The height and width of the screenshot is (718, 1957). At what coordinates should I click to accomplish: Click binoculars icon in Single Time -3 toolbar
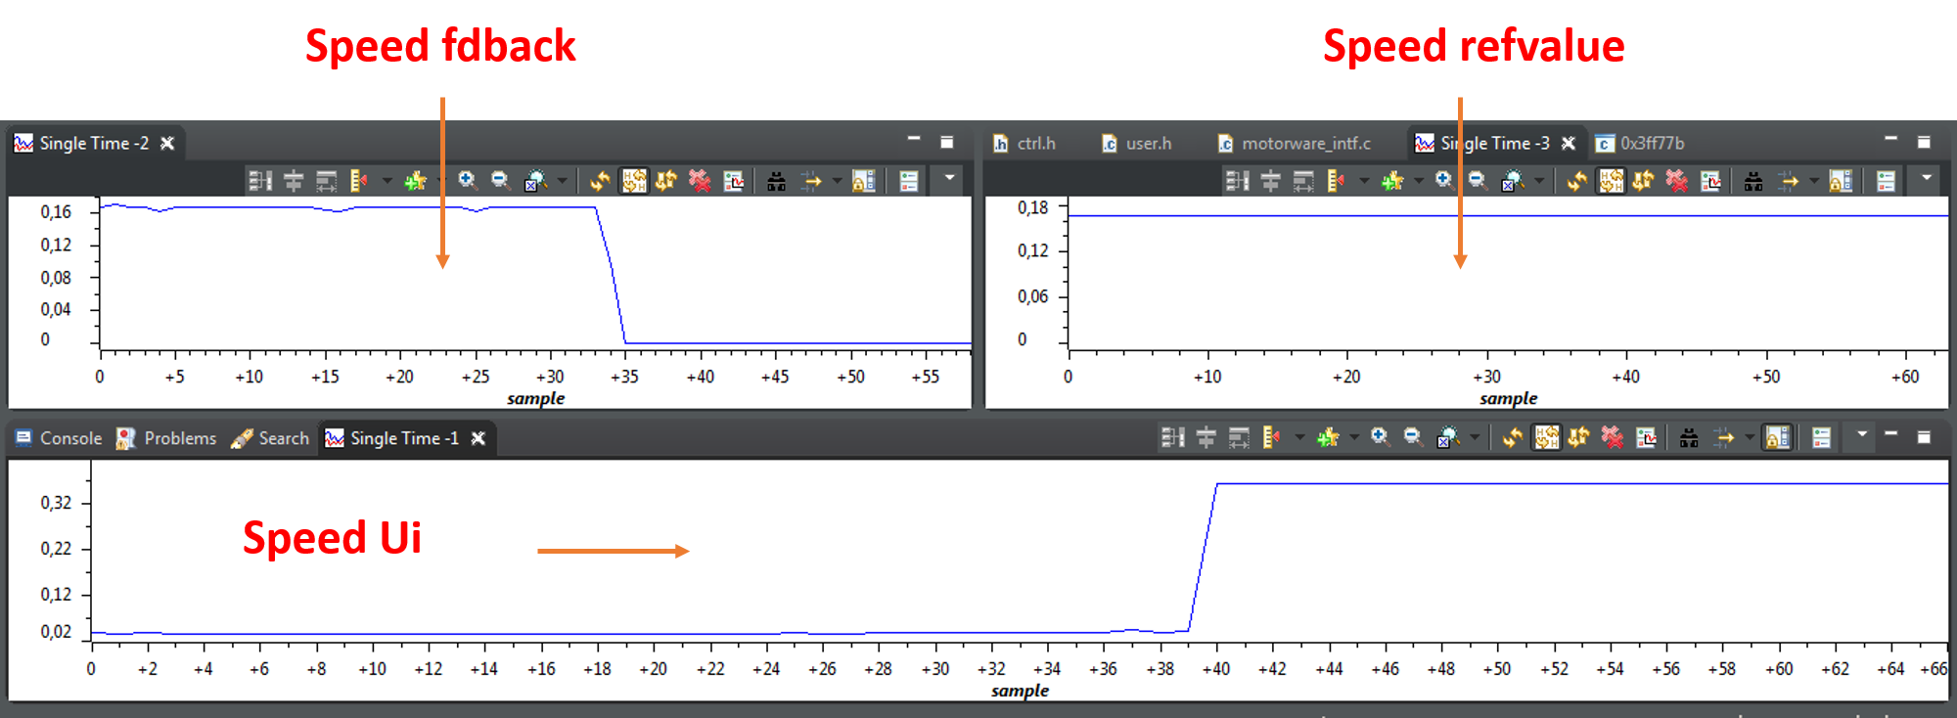(x=1752, y=181)
